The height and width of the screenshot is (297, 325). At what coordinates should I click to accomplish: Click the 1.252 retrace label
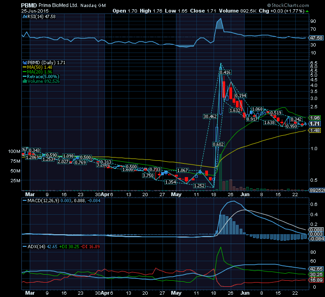tap(199, 186)
